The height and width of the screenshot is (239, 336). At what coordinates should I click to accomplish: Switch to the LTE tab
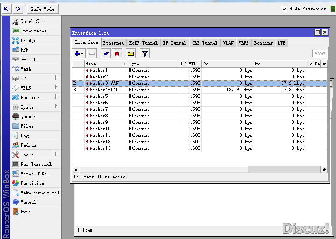[x=281, y=43]
